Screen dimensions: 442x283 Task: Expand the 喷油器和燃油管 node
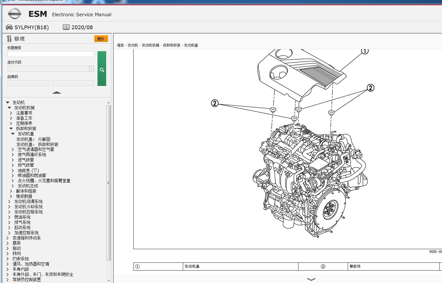point(13,175)
